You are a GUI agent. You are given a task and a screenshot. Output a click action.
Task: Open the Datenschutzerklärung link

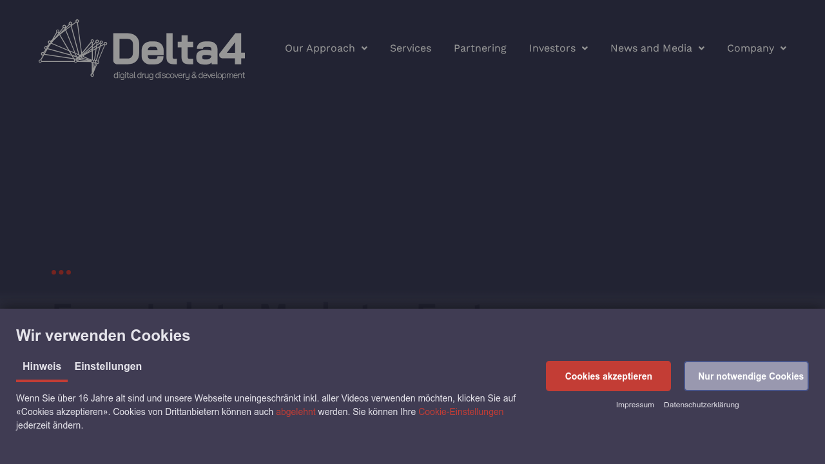point(701,405)
